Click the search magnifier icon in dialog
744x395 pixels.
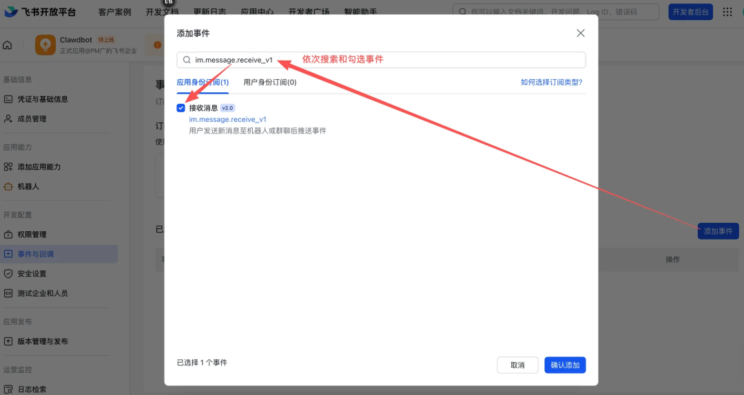point(187,60)
